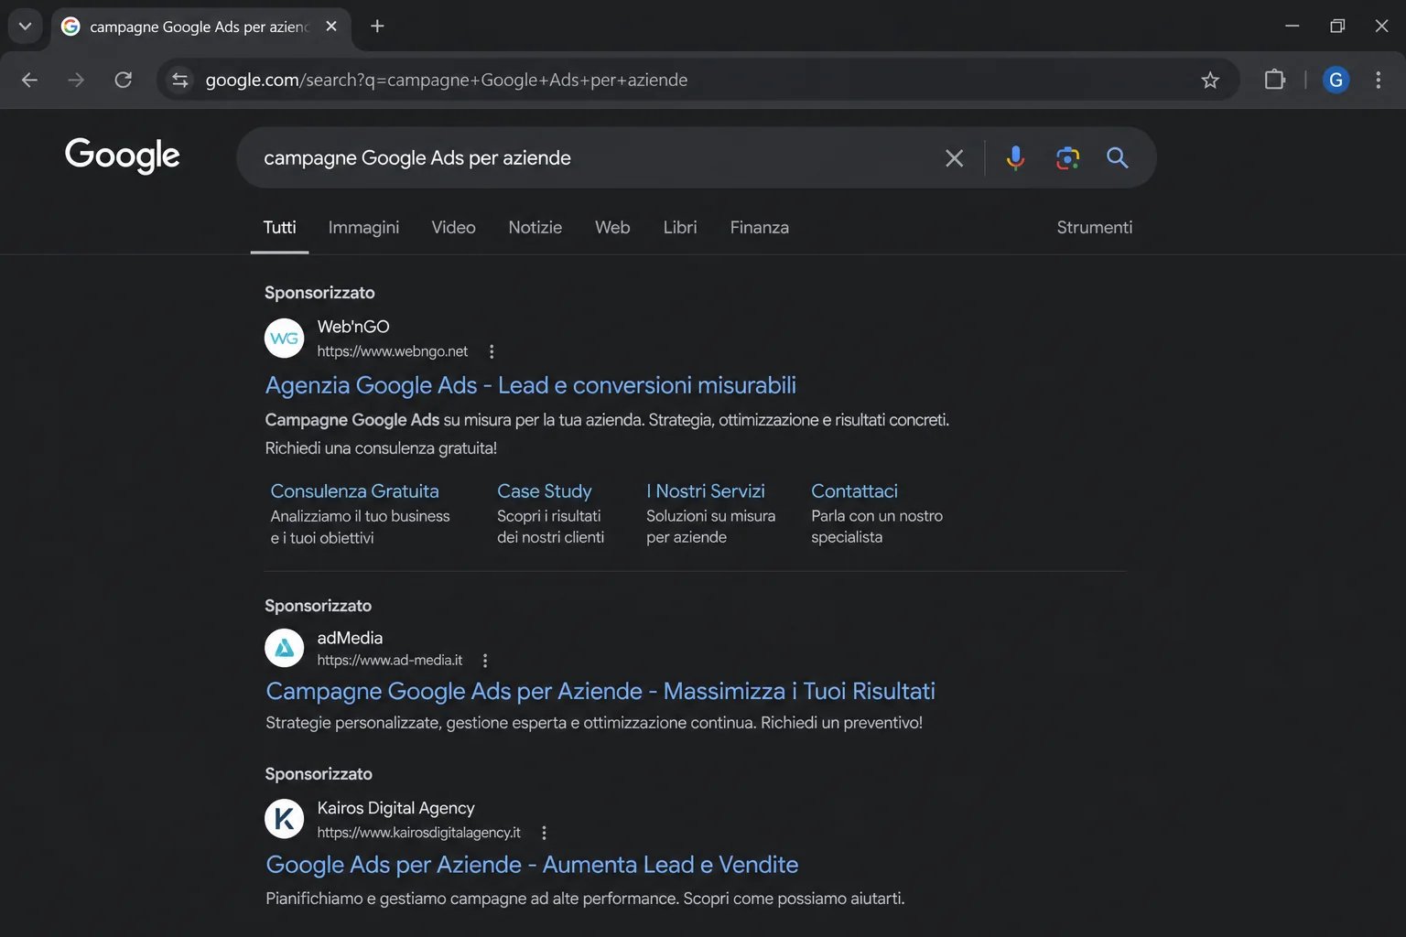Open the tab search chevron dropdown

(25, 26)
